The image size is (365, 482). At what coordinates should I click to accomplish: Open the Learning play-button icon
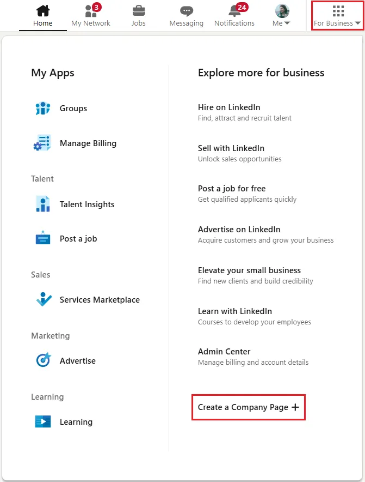(x=42, y=421)
